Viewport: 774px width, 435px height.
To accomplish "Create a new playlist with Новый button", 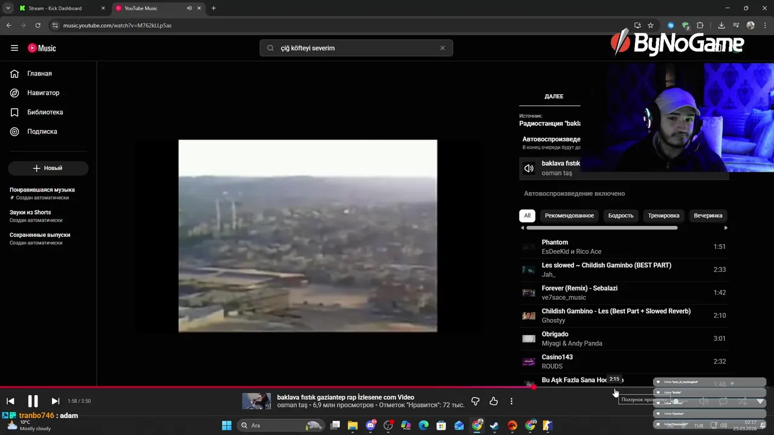I will (x=48, y=169).
